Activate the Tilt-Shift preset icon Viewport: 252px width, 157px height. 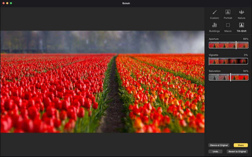[241, 25]
